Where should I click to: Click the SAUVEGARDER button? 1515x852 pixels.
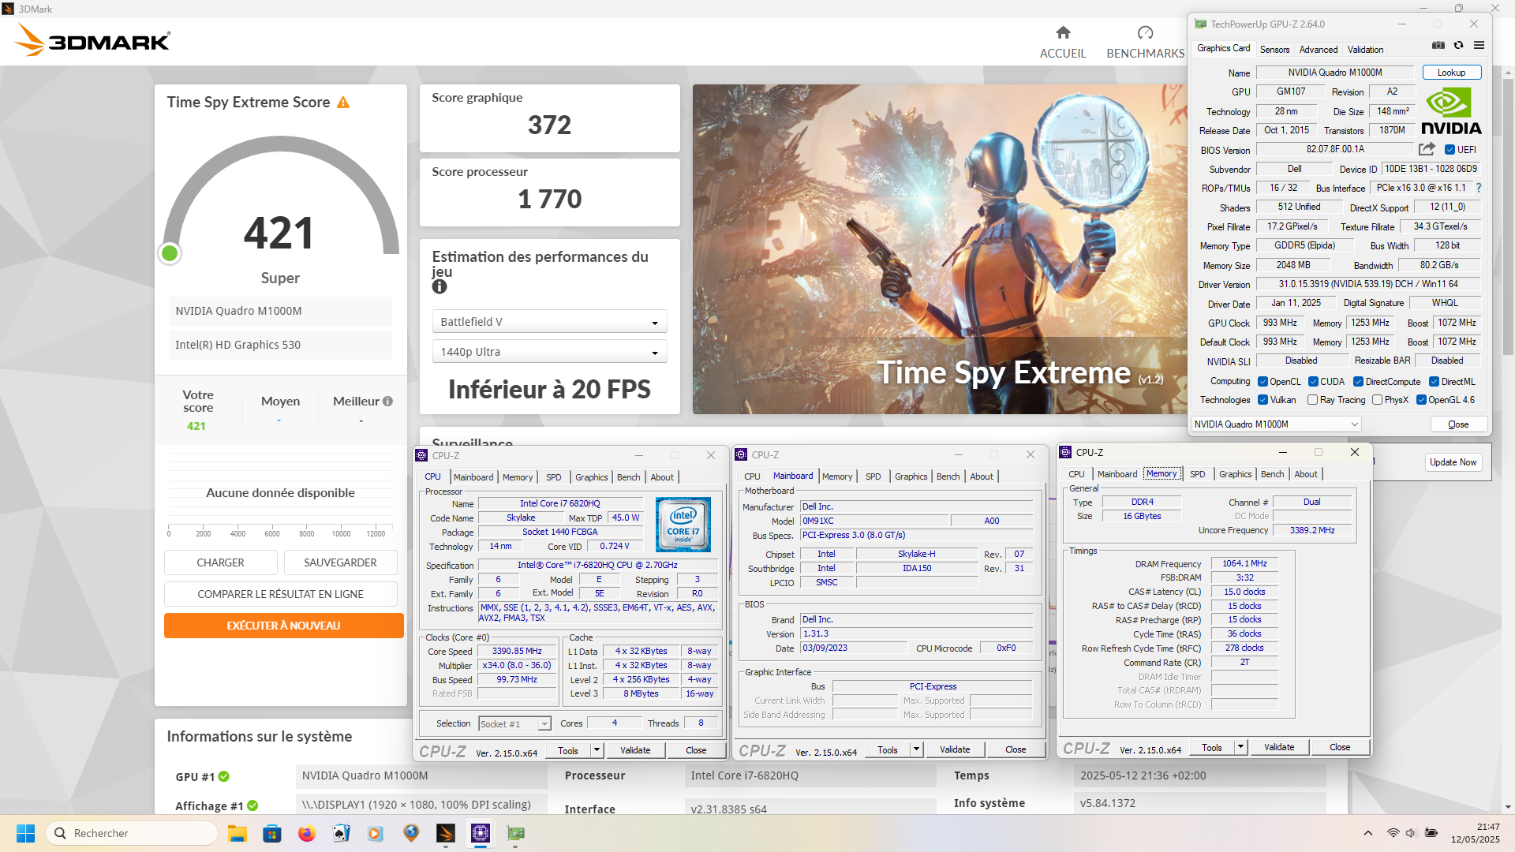[x=340, y=562]
